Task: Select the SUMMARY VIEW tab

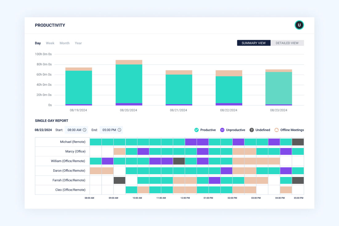Action: pyautogui.click(x=254, y=43)
